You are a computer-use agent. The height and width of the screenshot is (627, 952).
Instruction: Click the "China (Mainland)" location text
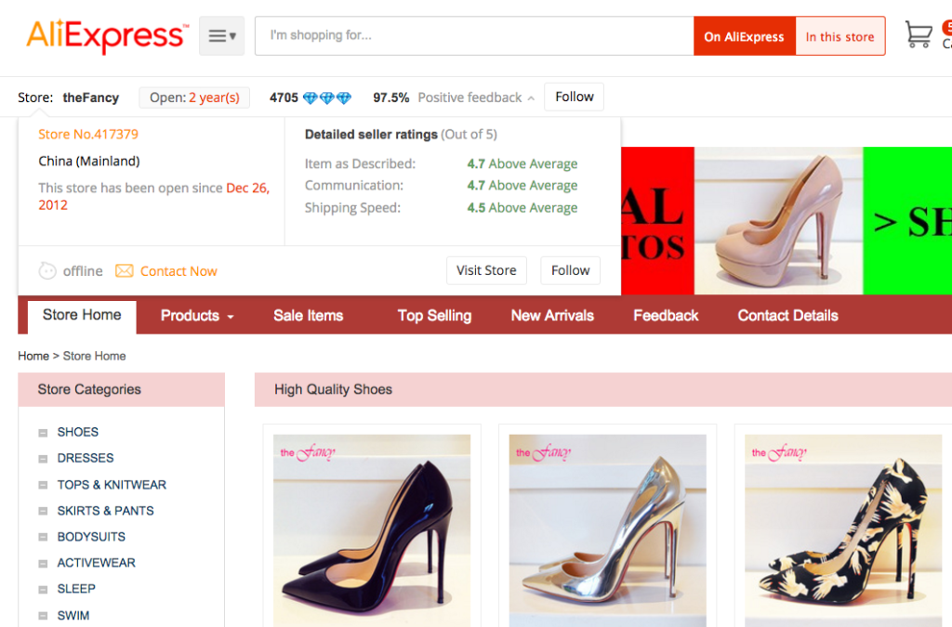point(89,162)
